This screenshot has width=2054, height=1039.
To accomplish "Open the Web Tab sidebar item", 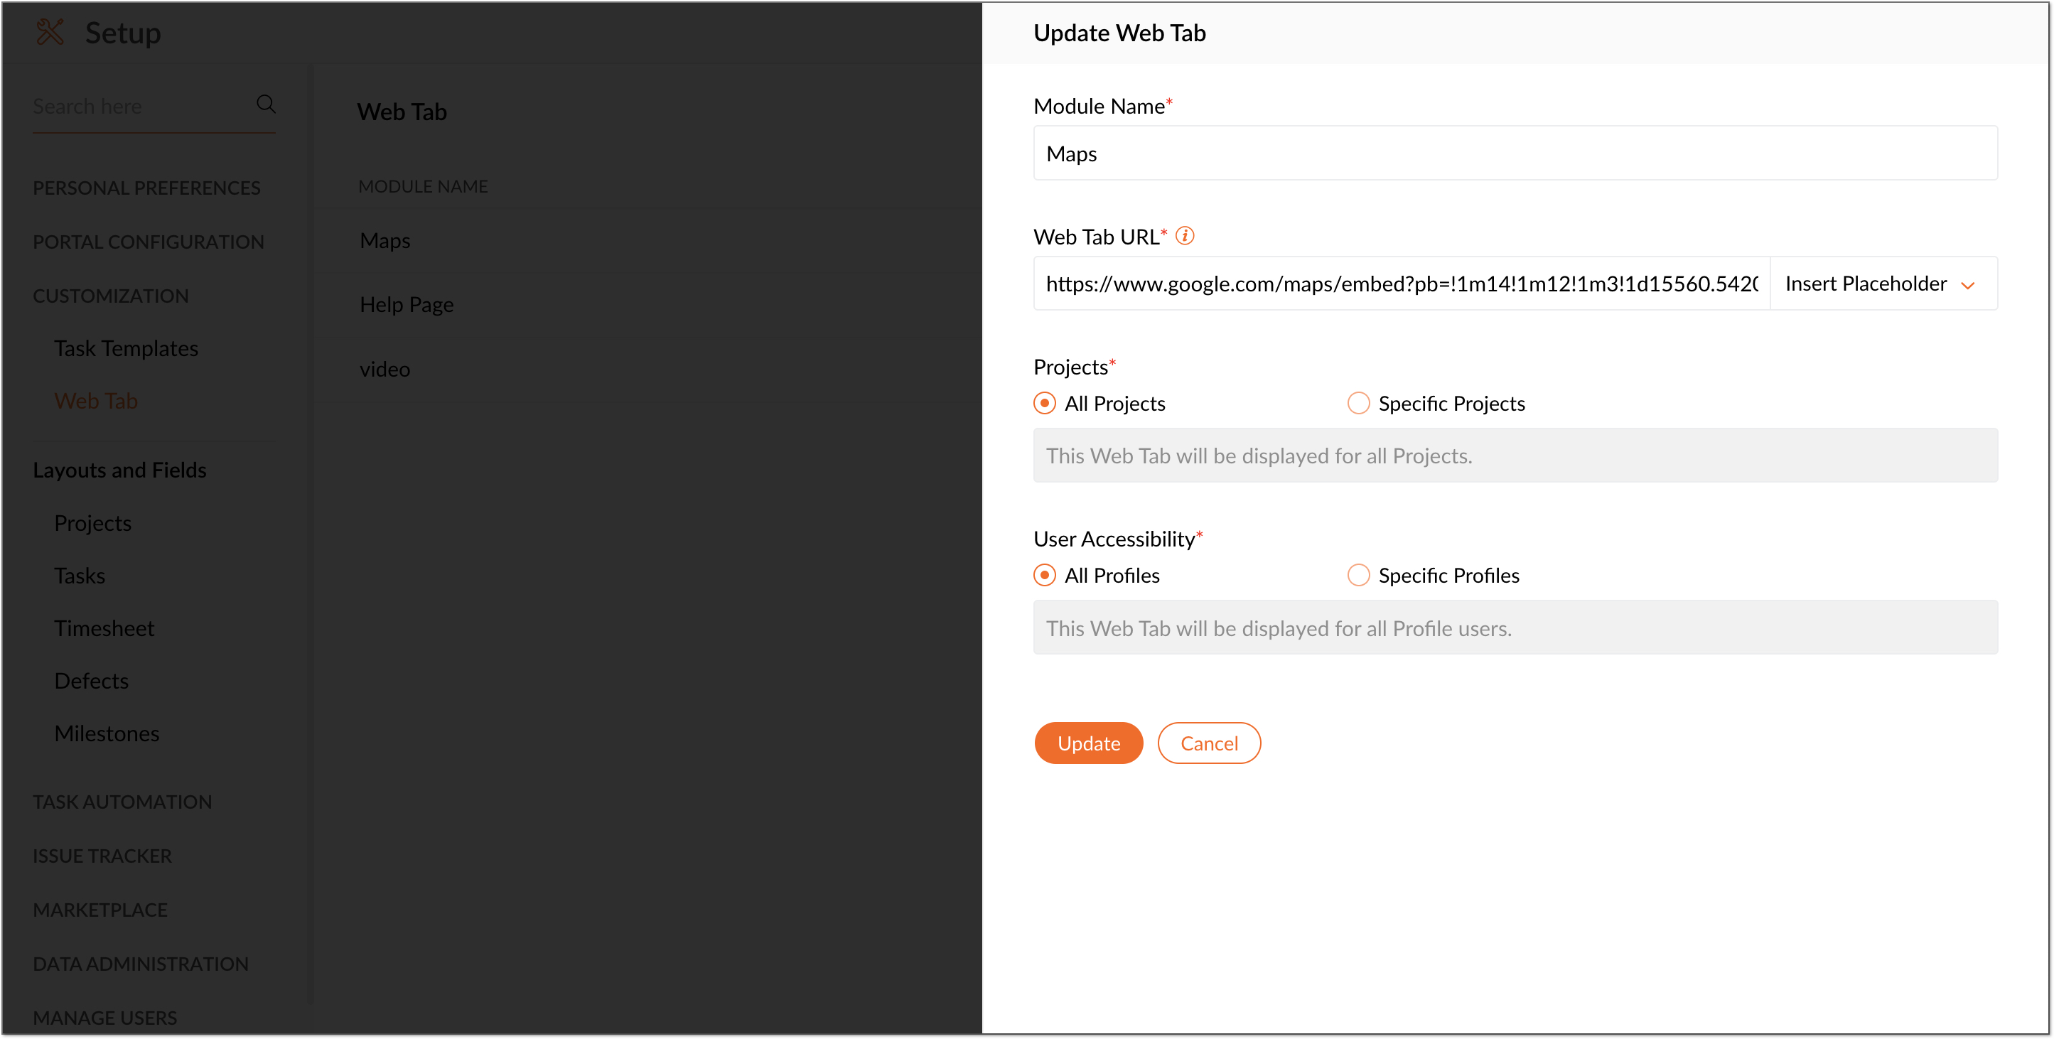I will point(96,401).
